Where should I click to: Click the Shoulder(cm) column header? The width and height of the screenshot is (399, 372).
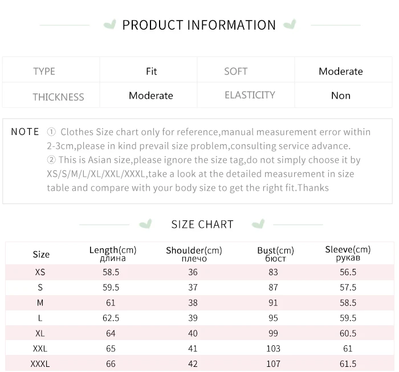point(194,254)
